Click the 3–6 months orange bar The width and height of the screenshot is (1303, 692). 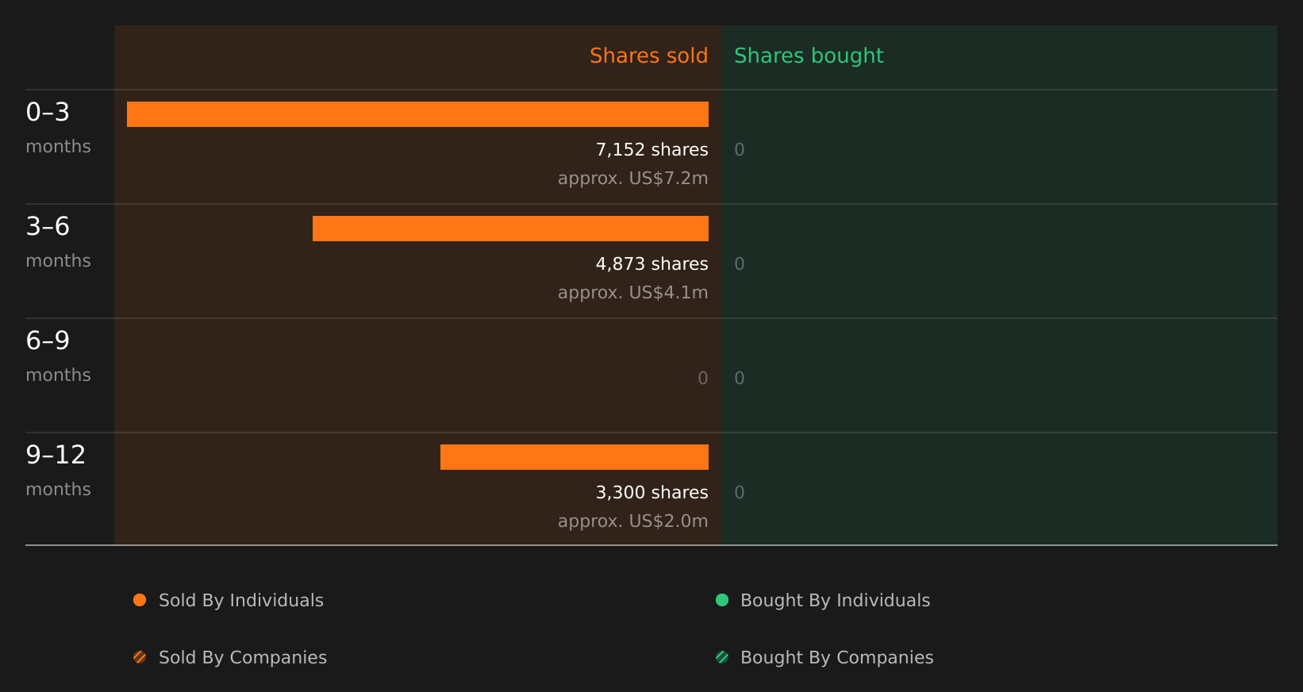[x=510, y=229]
